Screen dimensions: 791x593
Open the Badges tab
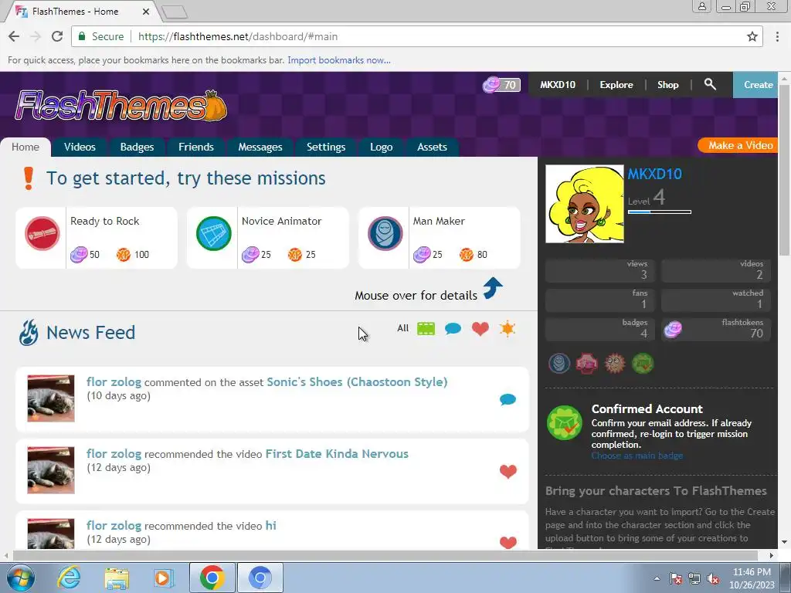coord(137,147)
